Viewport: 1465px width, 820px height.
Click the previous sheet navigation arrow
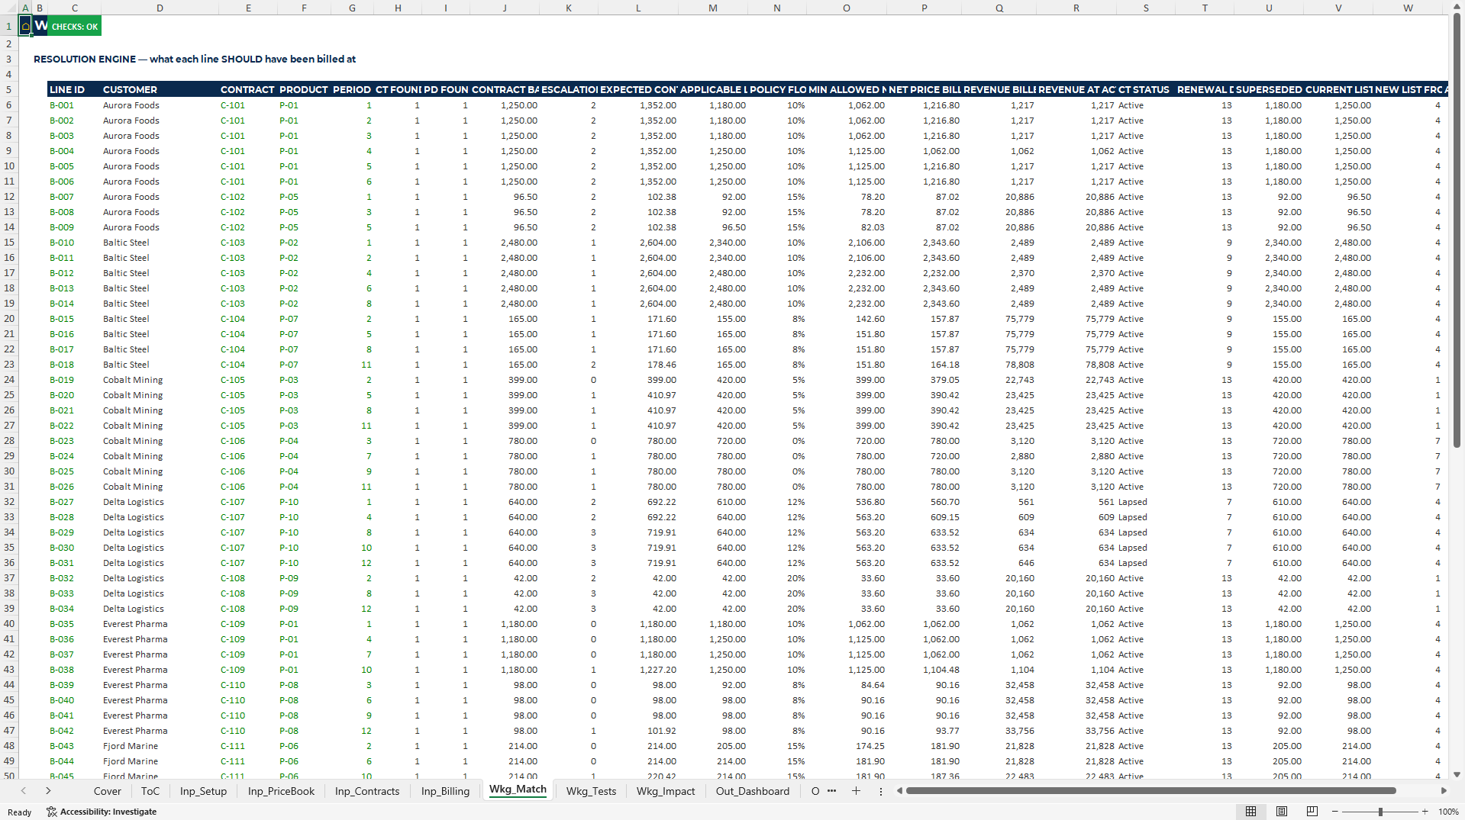[x=24, y=791]
